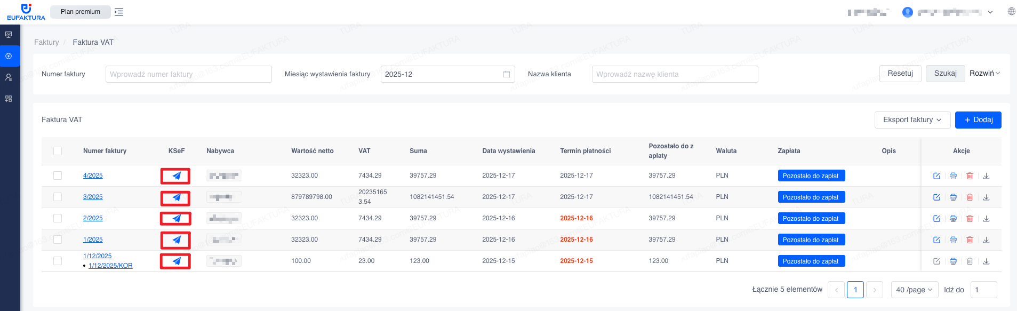Image resolution: width=1017 pixels, height=311 pixels.
Task: Focus the Numer faktury input field
Action: [x=189, y=74]
